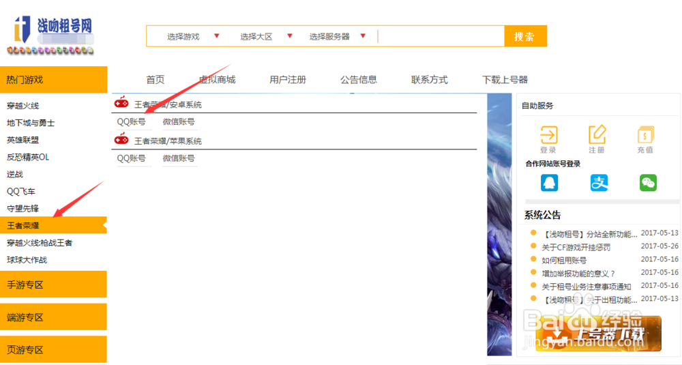
Task: Expand the 热门游戏 sidebar section
Action: coord(53,80)
